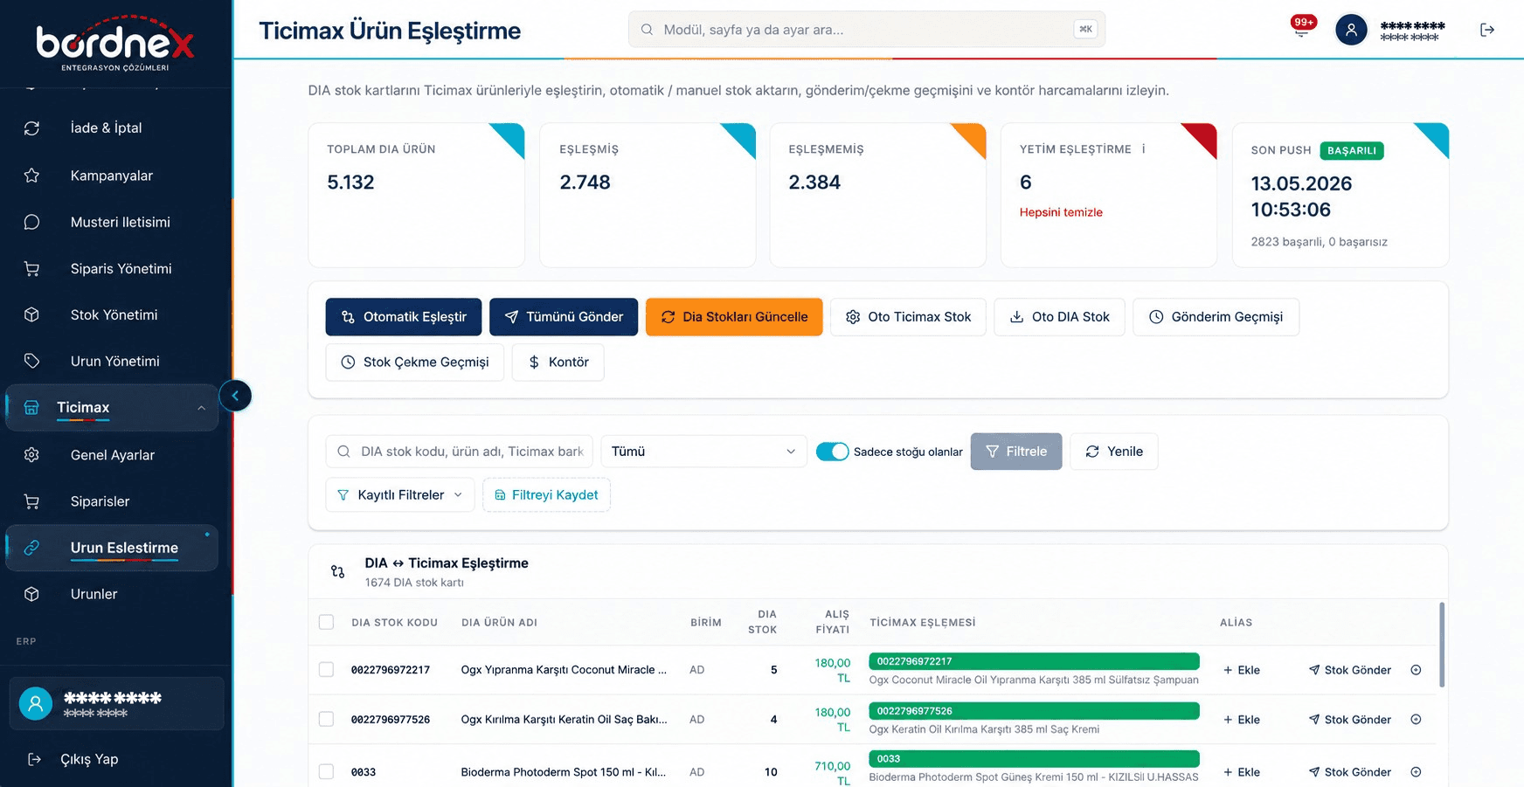Click the logout arrow icon in header

[1487, 30]
